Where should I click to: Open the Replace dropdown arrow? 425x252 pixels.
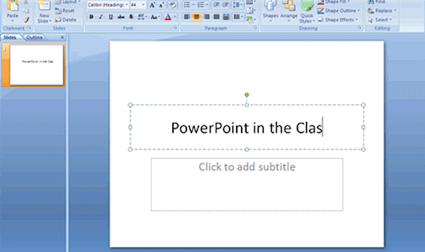[395, 10]
